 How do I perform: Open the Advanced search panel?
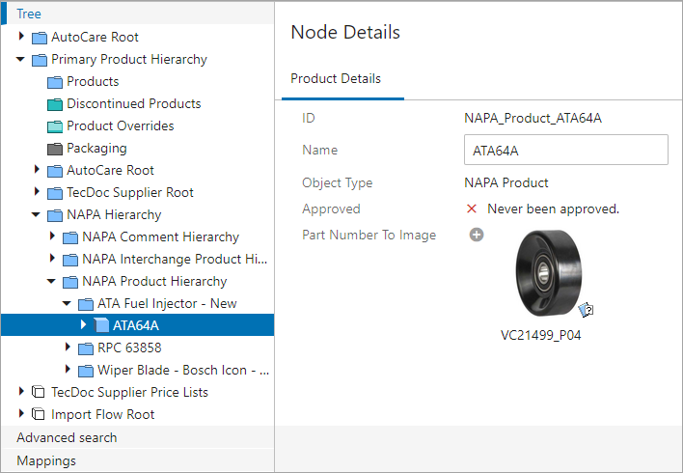(138, 437)
